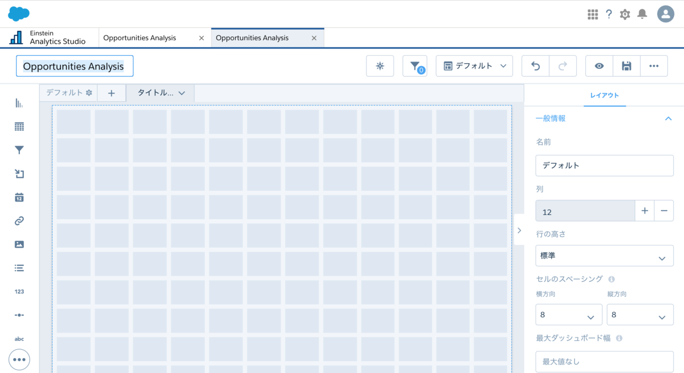Close the second Opportunities Analysis tab

314,38
